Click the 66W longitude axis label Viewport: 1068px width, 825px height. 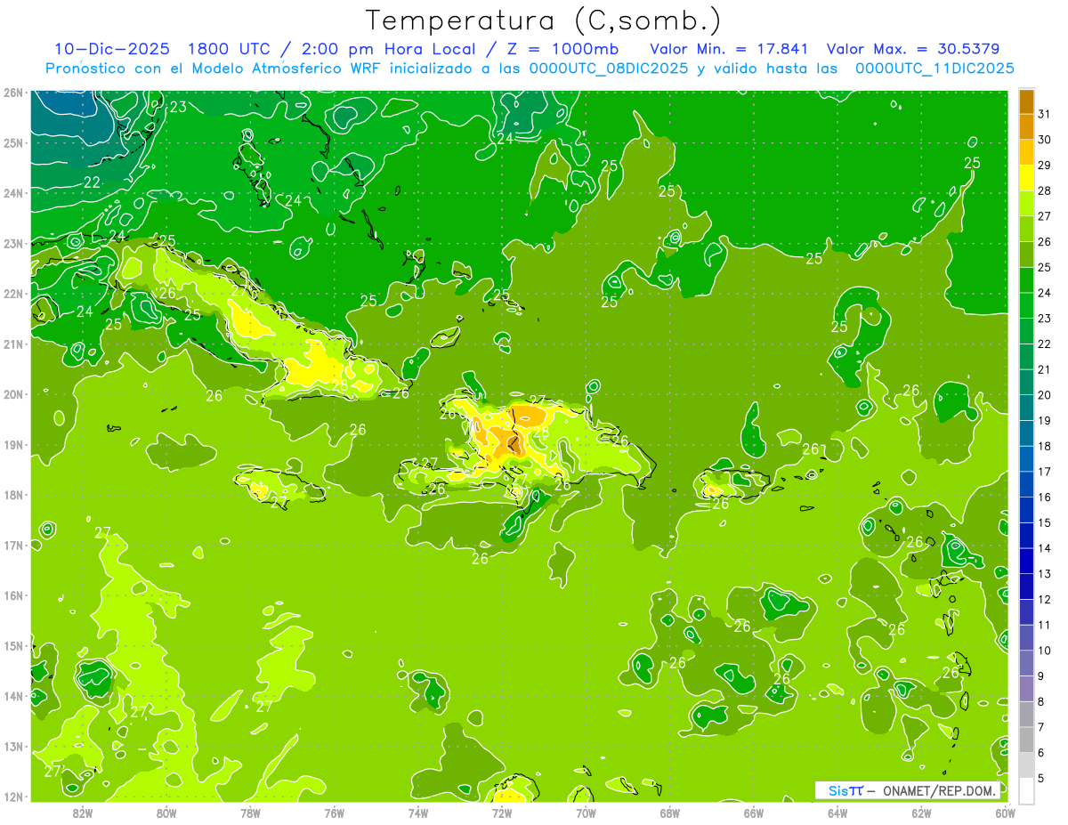tap(754, 812)
